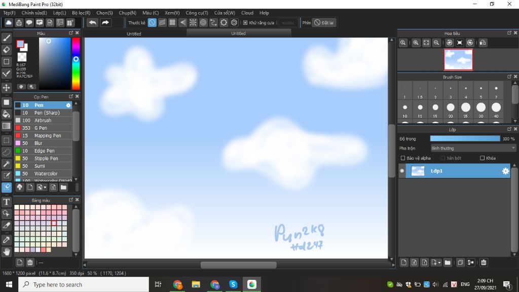Choose the radial snap ruler

(193, 22)
